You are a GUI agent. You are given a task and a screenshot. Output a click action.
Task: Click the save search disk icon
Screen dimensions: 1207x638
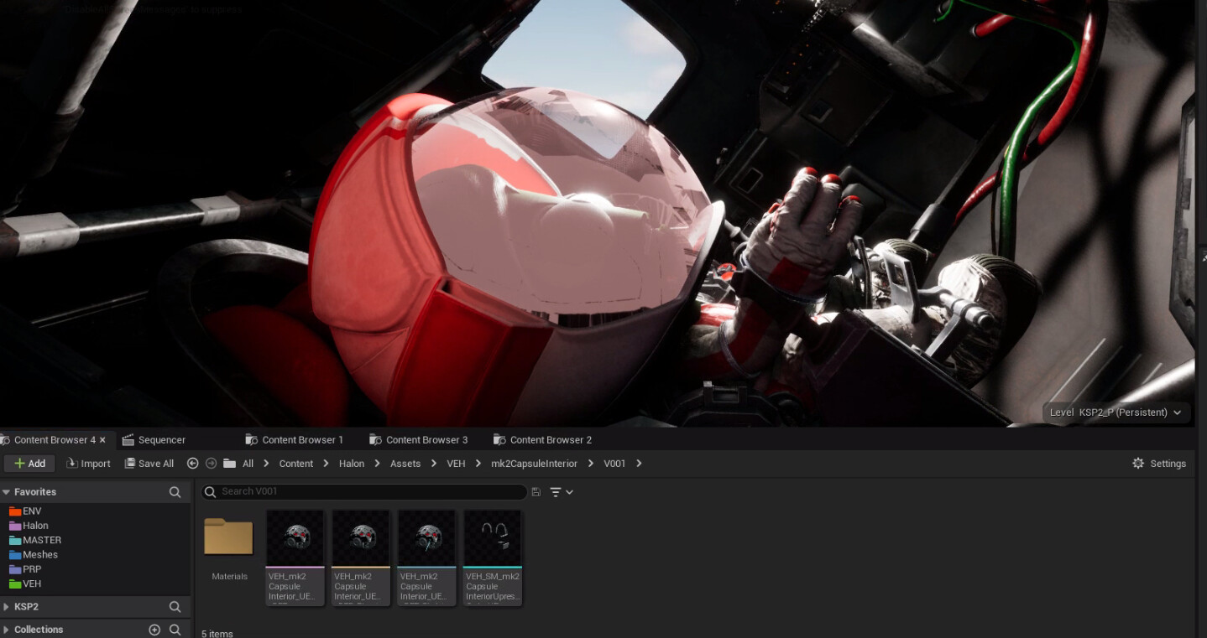click(x=536, y=492)
